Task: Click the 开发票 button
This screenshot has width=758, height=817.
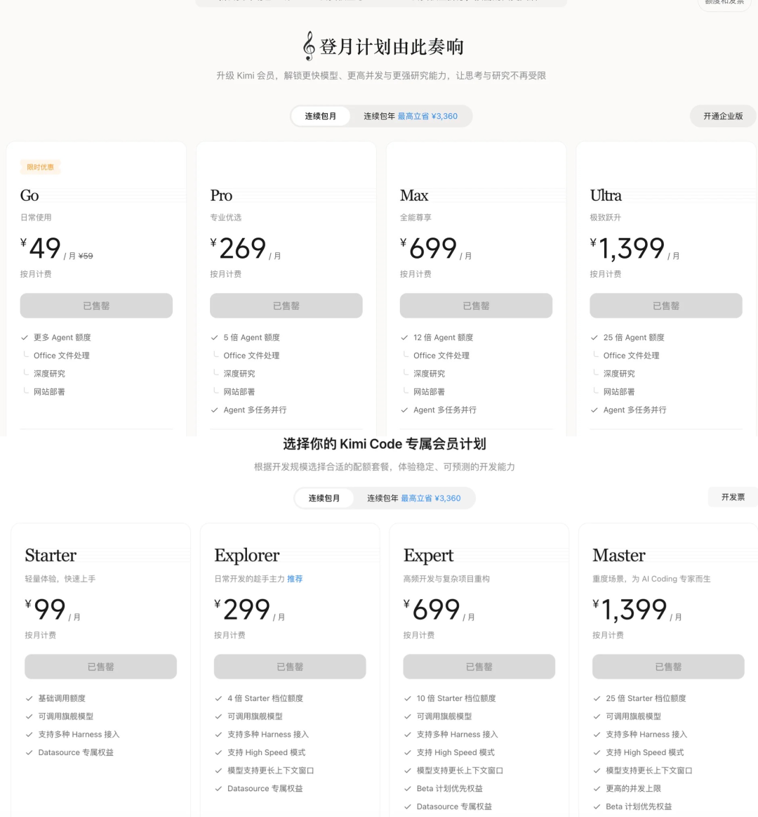Action: coord(733,497)
